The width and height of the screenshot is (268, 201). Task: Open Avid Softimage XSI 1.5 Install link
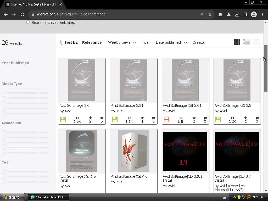click(77, 178)
